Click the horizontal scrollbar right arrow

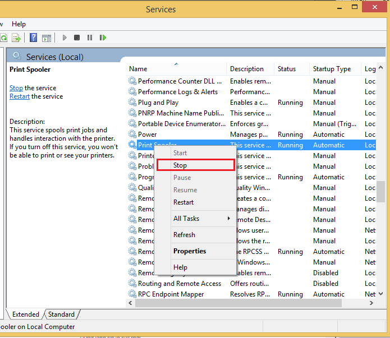pos(371,303)
